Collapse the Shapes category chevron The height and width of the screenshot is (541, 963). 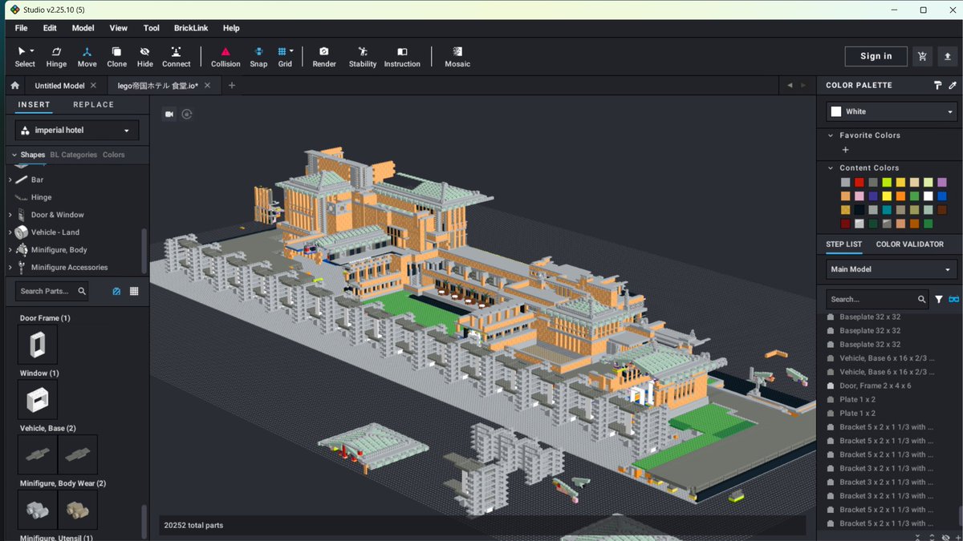pos(14,155)
